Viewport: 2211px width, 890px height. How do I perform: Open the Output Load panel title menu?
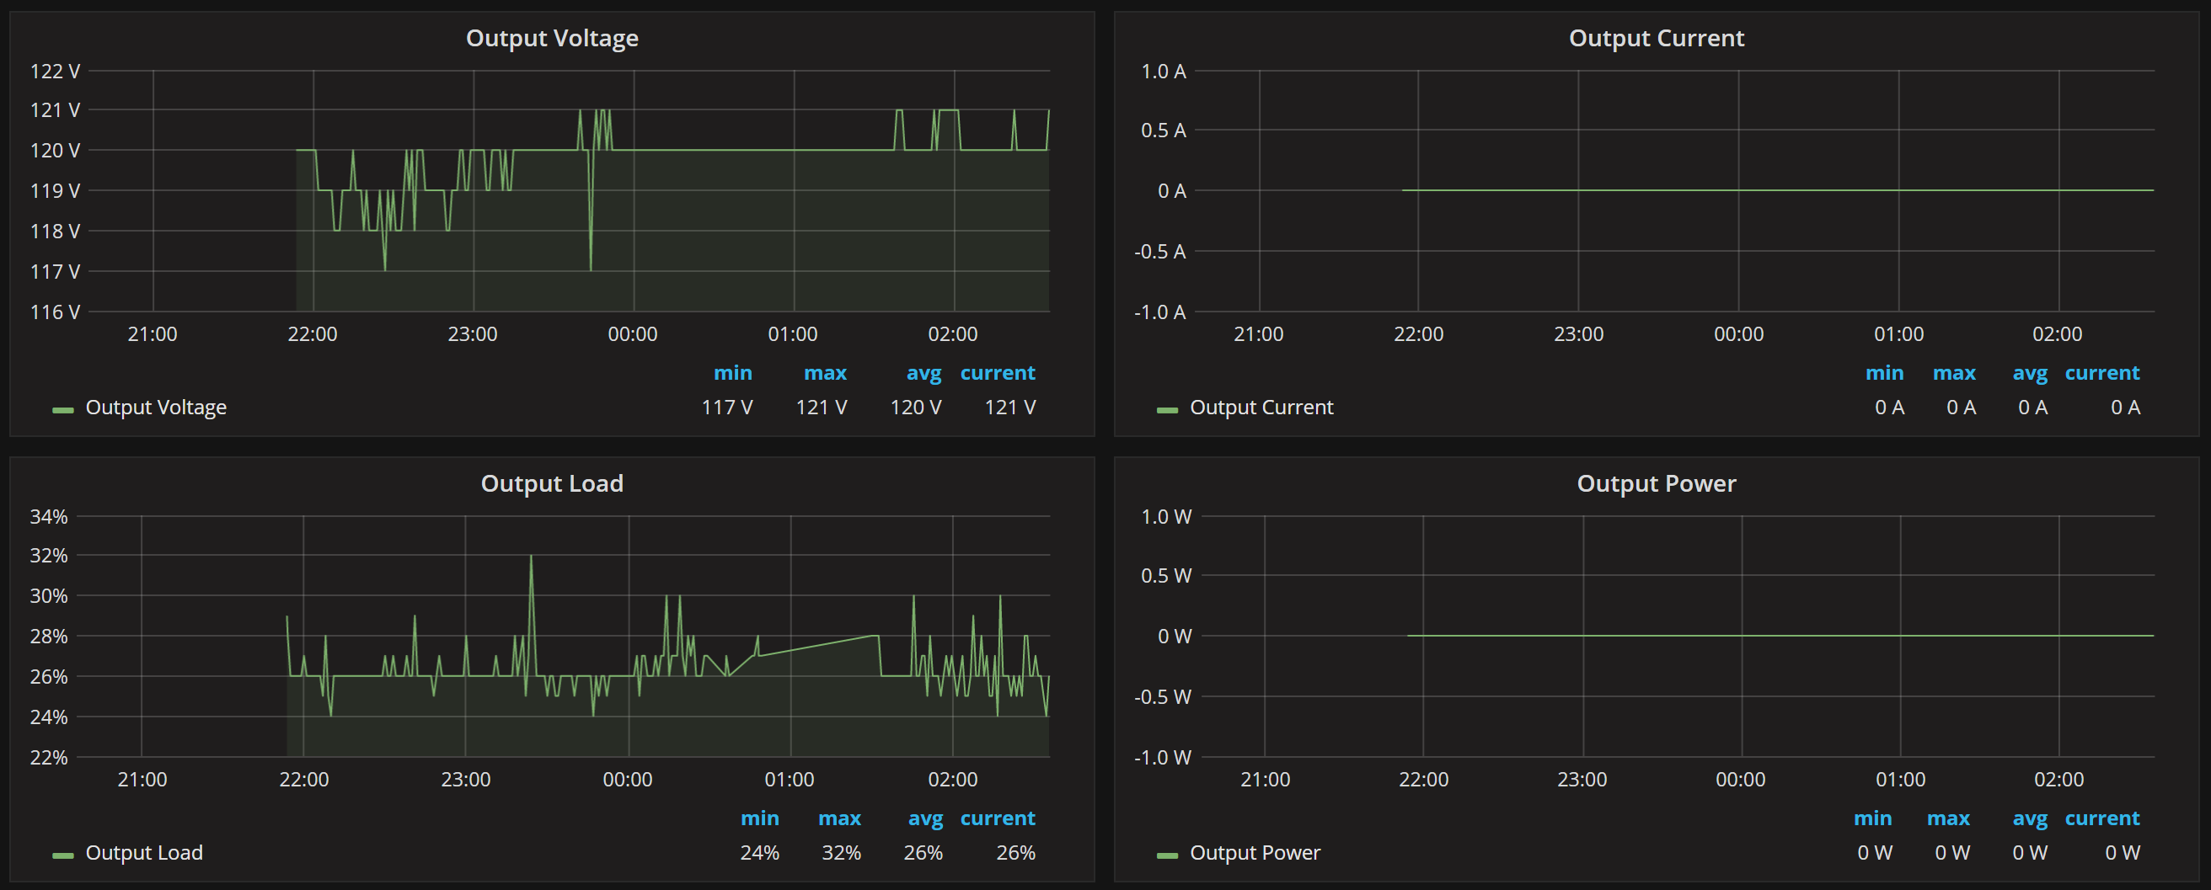click(552, 483)
